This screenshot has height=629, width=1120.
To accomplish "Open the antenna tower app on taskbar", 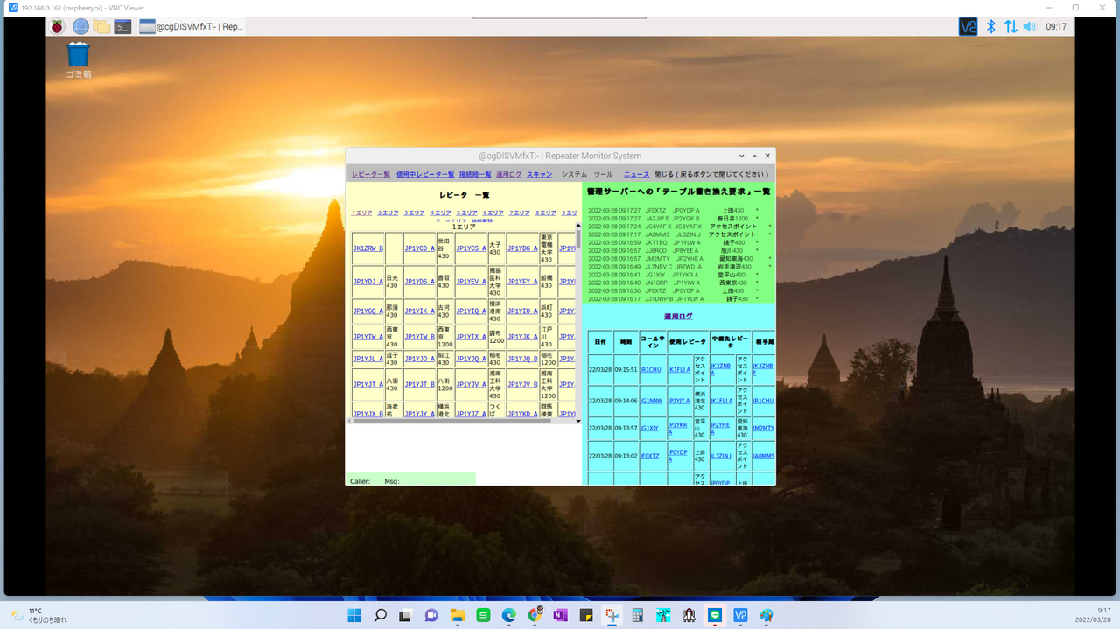I will (663, 615).
